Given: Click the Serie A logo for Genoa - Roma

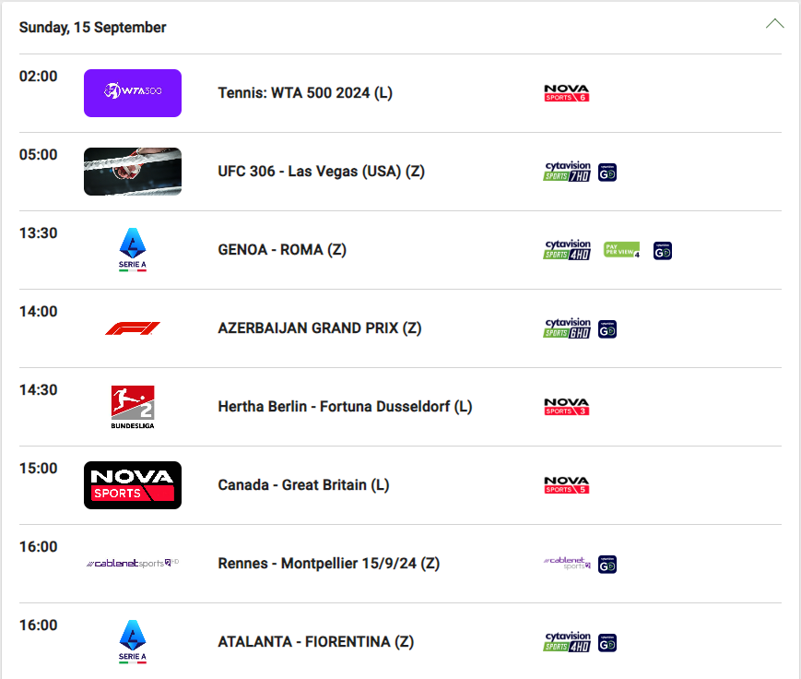Looking at the screenshot, I should coord(133,250).
